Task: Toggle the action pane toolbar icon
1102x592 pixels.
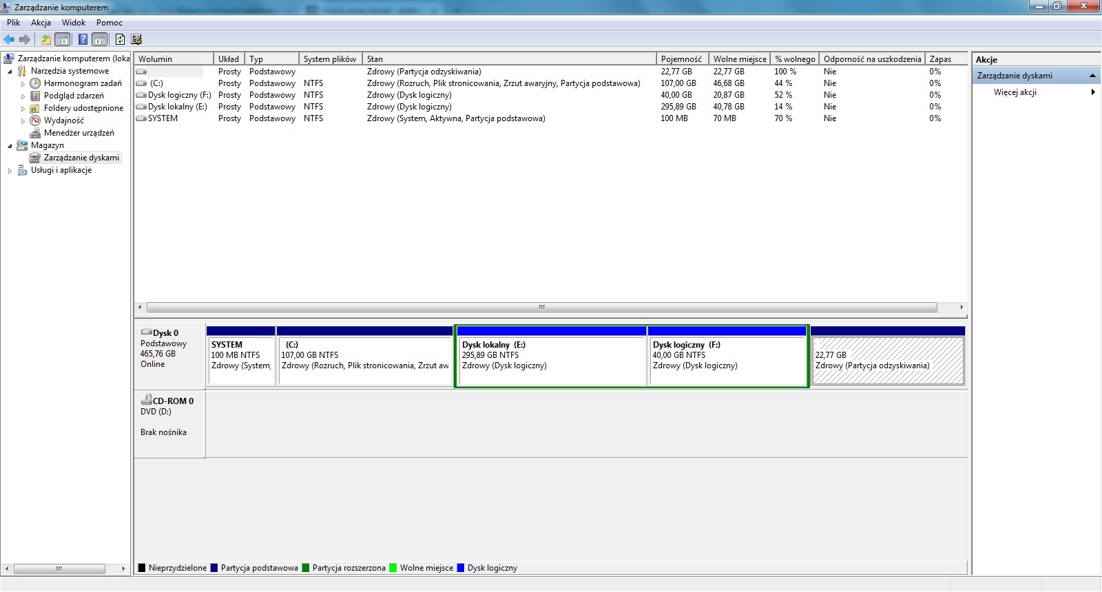Action: pyautogui.click(x=100, y=39)
